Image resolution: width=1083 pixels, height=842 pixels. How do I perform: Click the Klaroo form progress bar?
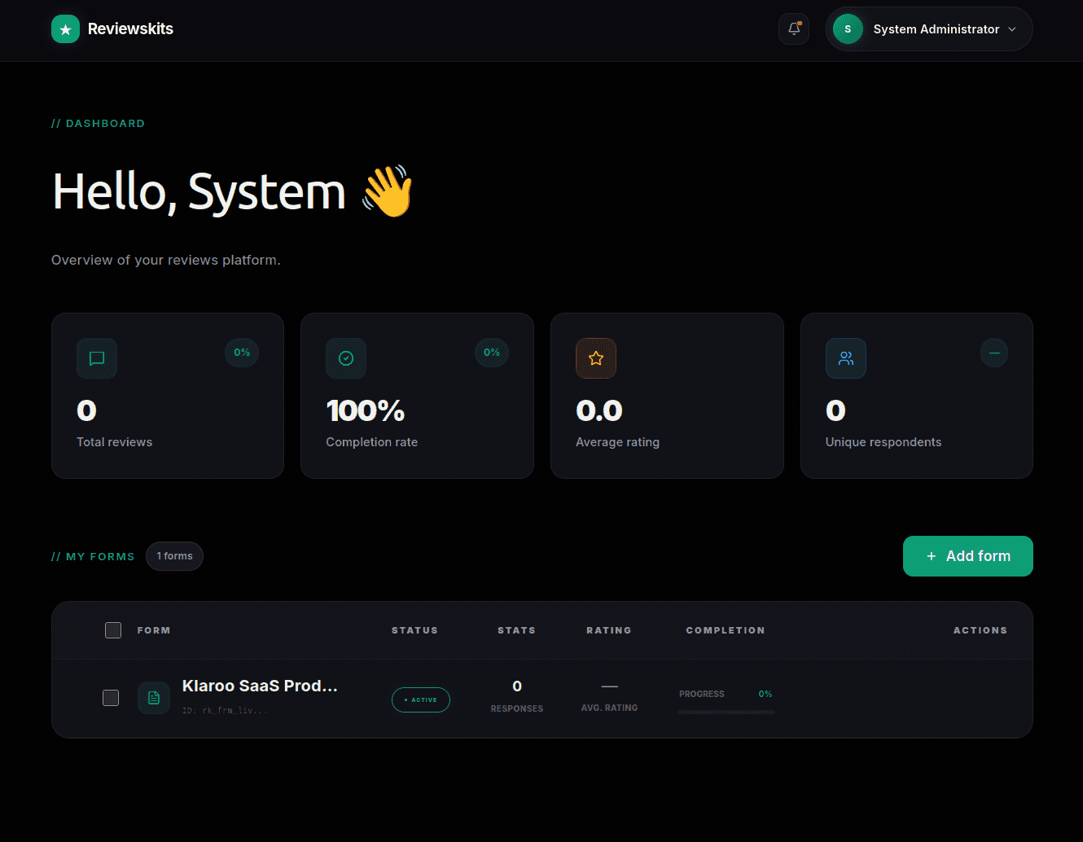coord(726,712)
